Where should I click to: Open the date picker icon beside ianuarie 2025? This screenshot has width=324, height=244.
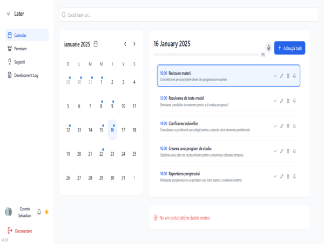(x=96, y=44)
